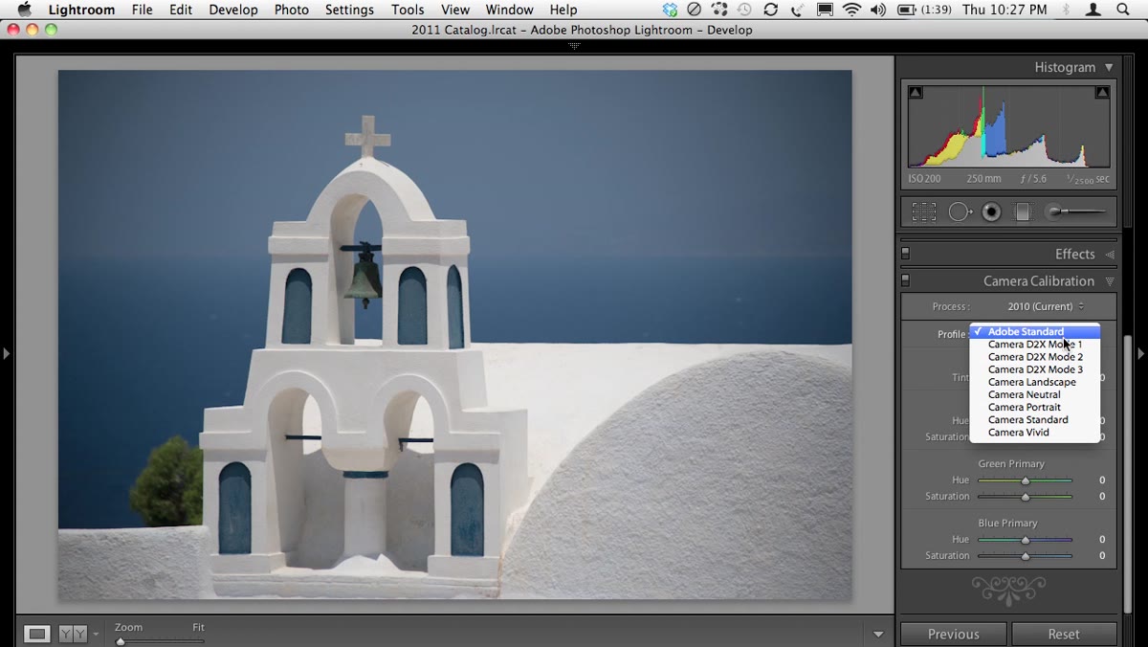Choose Camera Landscape profile
Image resolution: width=1148 pixels, height=647 pixels.
[1035, 382]
